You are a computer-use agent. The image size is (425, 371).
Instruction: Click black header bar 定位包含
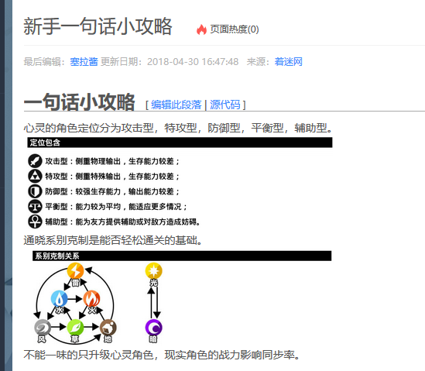point(180,143)
